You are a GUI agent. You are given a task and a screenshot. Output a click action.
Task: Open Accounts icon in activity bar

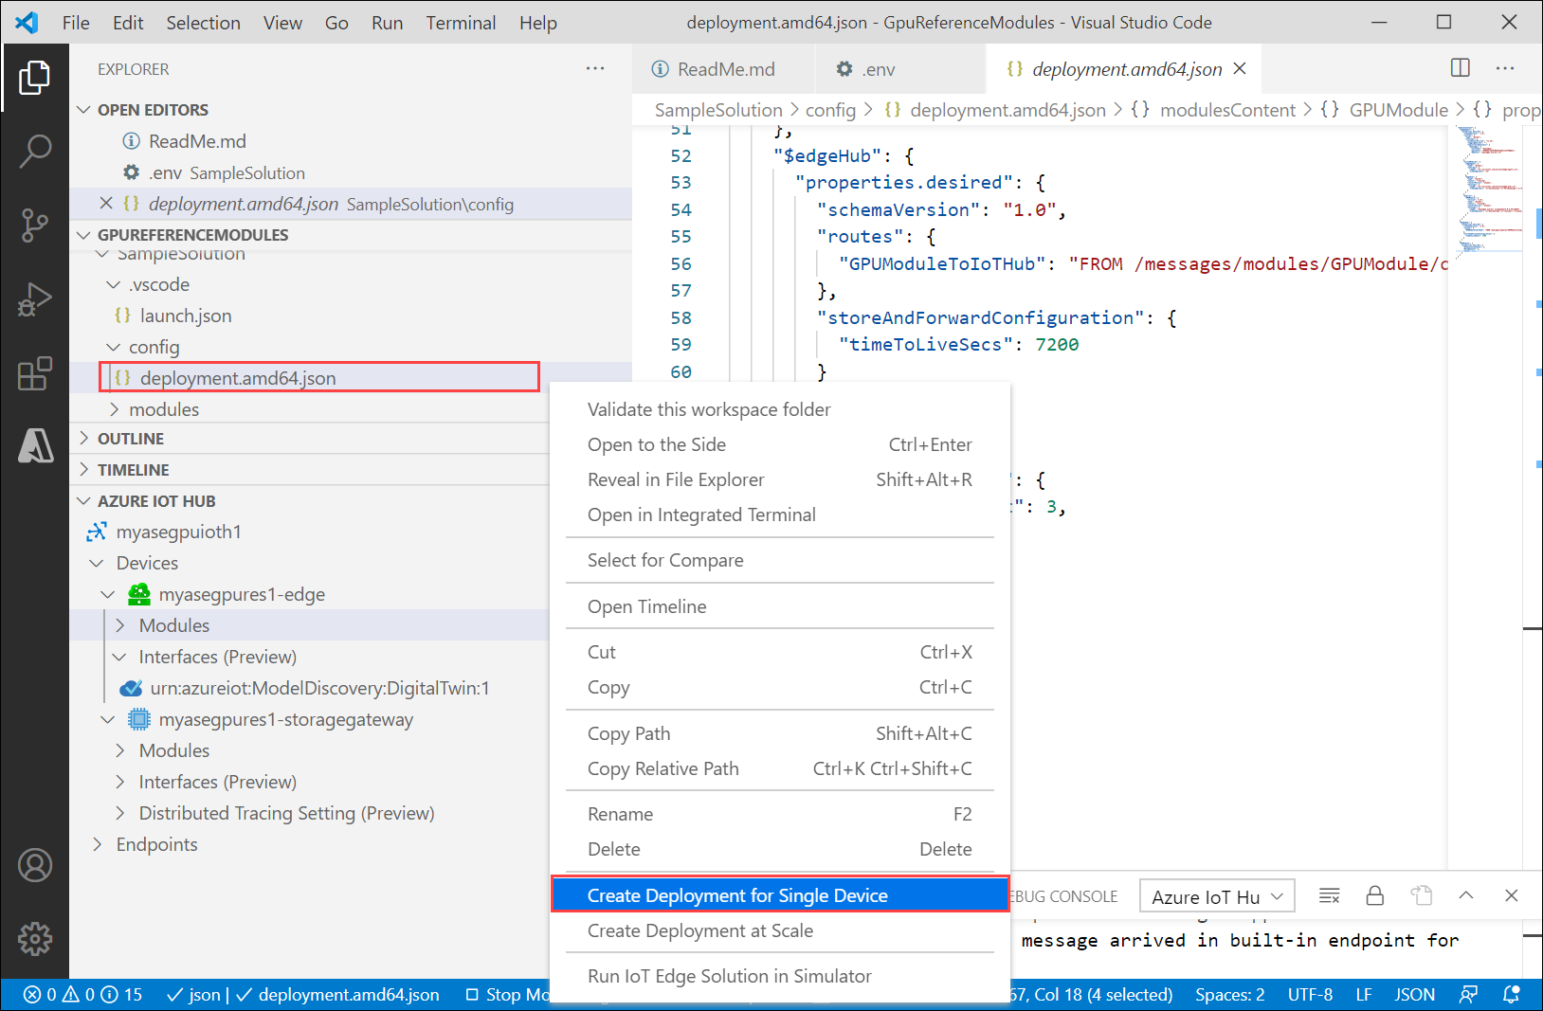35,865
